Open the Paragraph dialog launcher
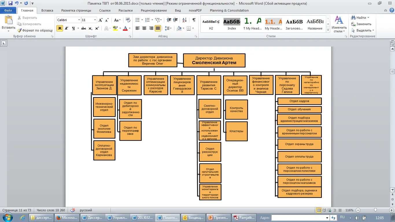 pyautogui.click(x=196, y=36)
